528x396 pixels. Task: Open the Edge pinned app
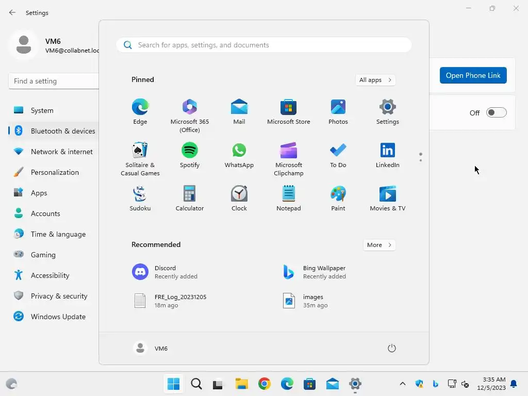140,112
